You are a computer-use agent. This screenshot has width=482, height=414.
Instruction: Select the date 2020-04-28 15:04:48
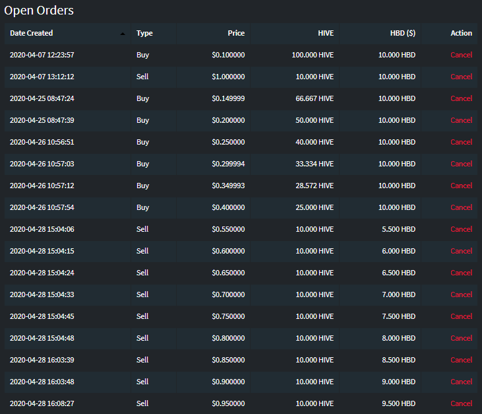pyautogui.click(x=42, y=338)
